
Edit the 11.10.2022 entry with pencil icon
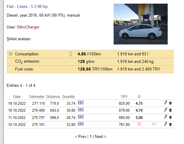point(166,117)
